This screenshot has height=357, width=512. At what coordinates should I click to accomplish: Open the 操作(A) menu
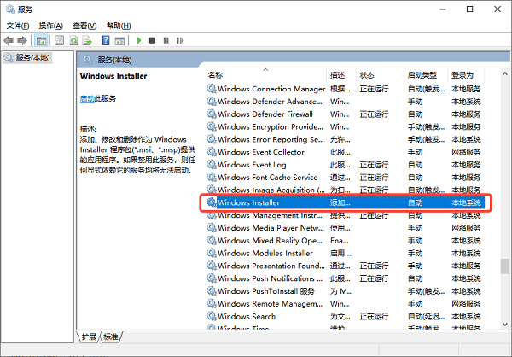(52, 26)
